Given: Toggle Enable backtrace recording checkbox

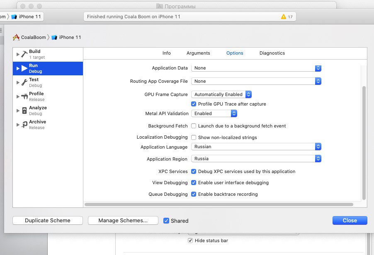Looking at the screenshot, I should point(194,194).
